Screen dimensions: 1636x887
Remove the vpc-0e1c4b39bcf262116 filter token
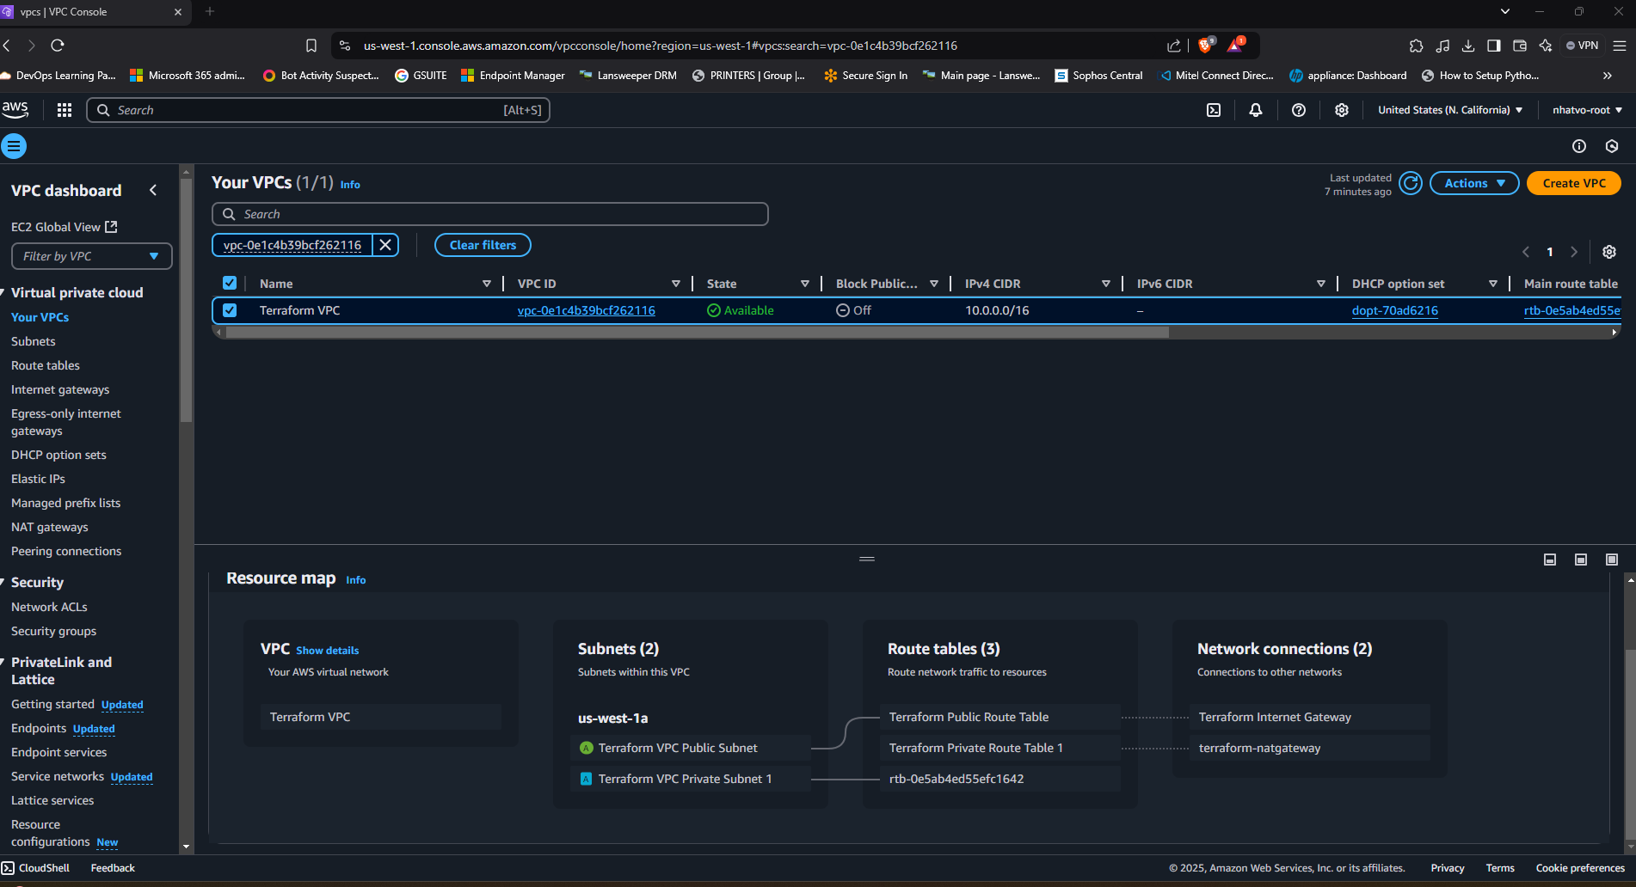pos(385,245)
